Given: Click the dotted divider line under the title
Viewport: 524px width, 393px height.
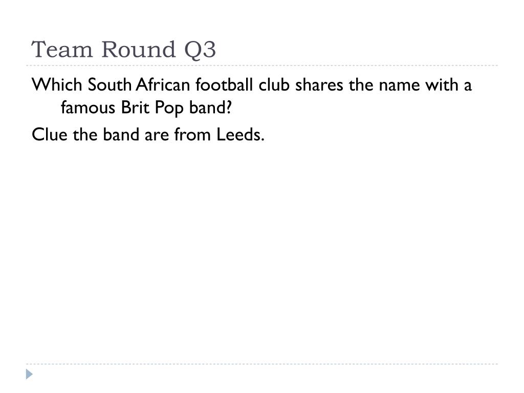Looking at the screenshot, I should pos(262,65).
